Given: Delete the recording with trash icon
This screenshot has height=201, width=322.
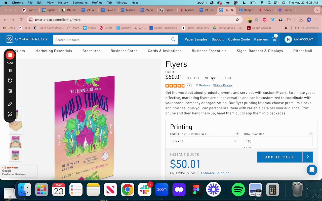Looking at the screenshot, I should click(10, 91).
